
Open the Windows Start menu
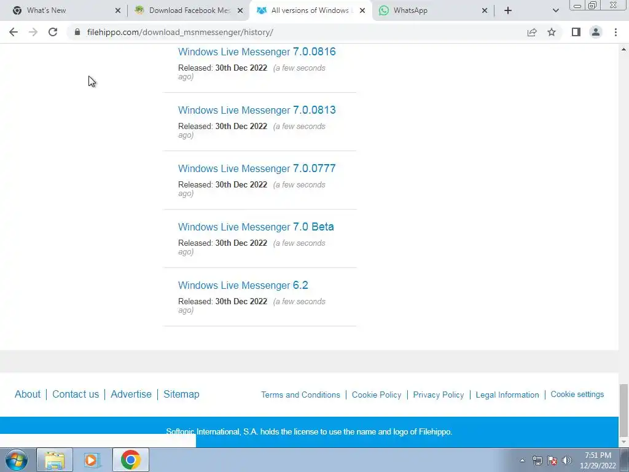17,460
